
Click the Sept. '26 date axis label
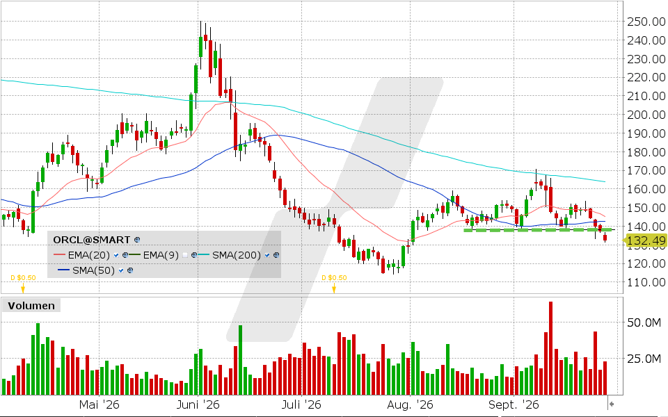[514, 404]
